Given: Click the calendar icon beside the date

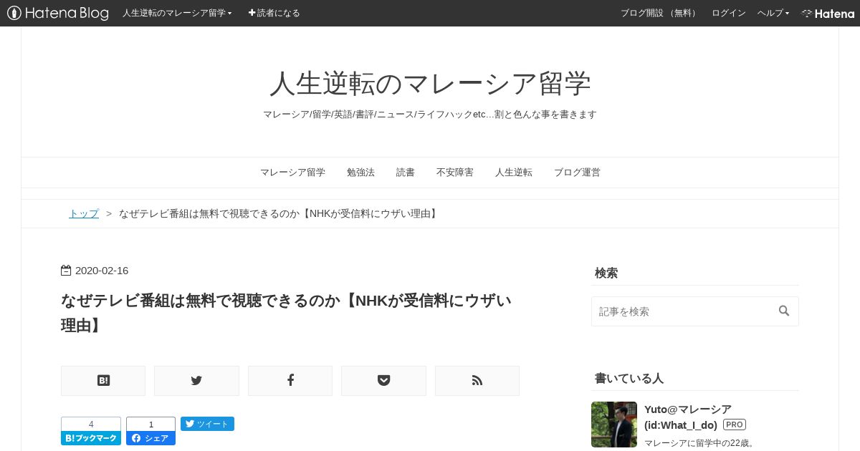Looking at the screenshot, I should coord(66,271).
